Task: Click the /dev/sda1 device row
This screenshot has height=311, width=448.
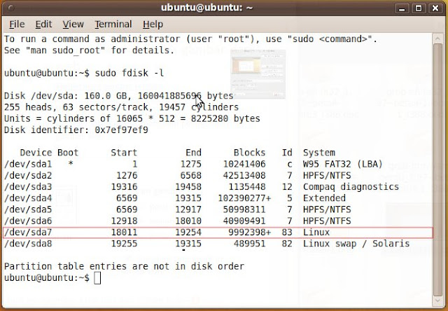Action: [193, 164]
